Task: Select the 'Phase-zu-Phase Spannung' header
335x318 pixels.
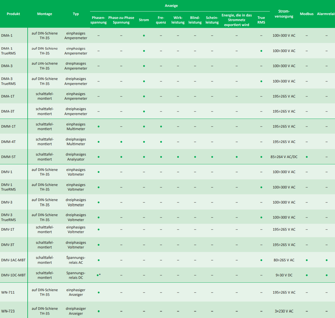Action: (x=121, y=20)
